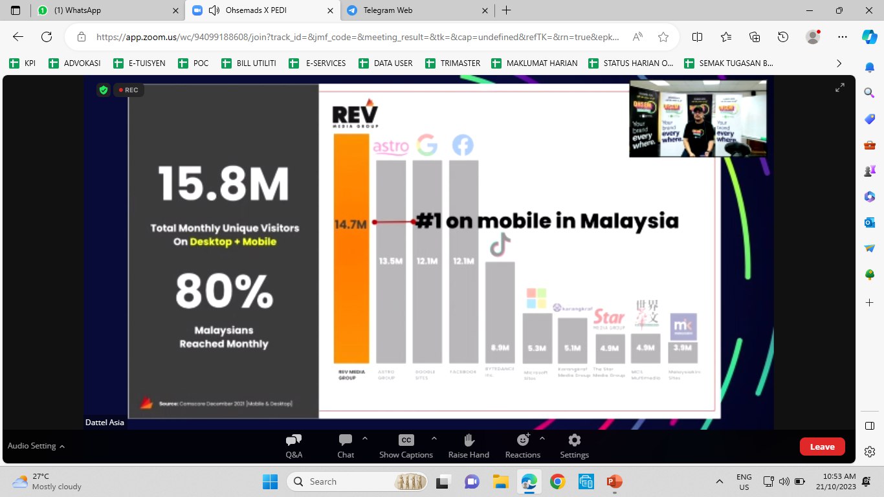This screenshot has width=884, height=497.
Task: Open the taskbar clock showing 10:53 AM
Action: (835, 481)
